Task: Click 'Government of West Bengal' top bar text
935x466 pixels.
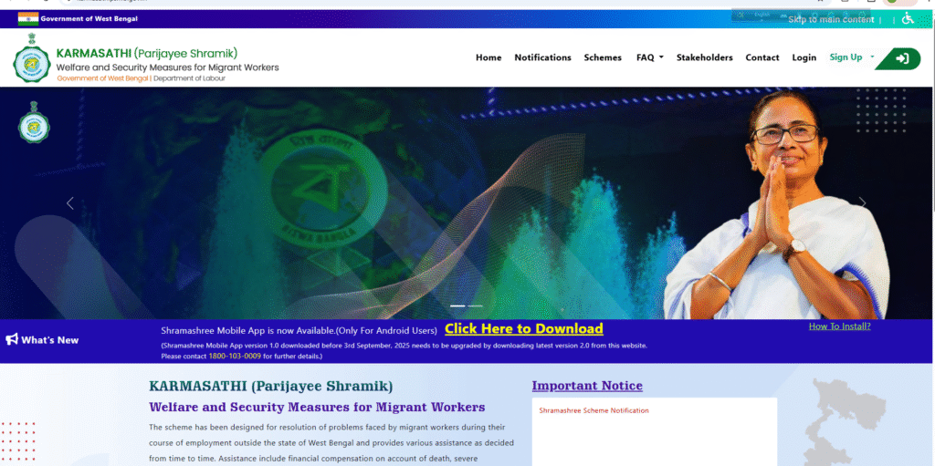Action: click(x=89, y=18)
